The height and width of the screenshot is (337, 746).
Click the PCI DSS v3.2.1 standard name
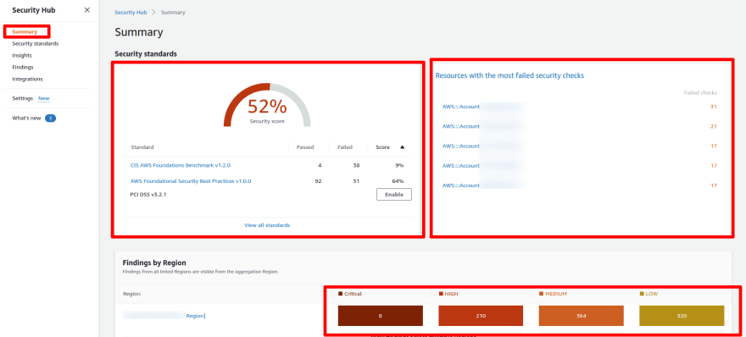click(x=148, y=195)
